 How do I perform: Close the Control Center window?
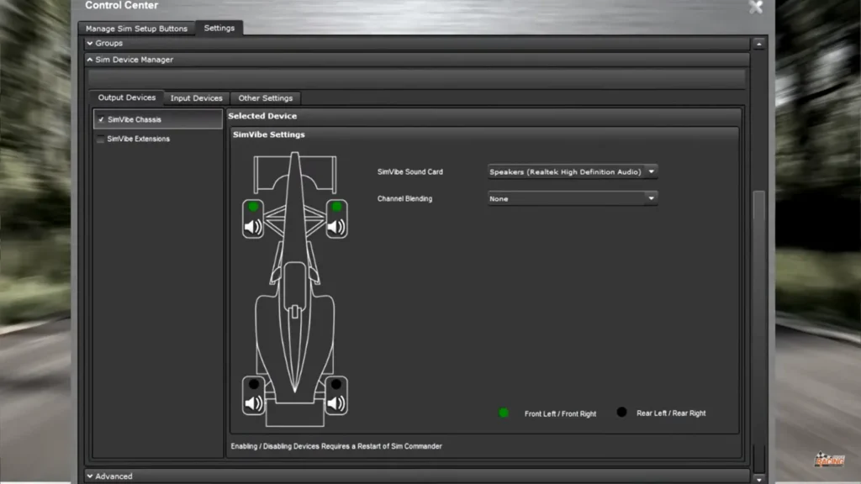click(x=756, y=7)
